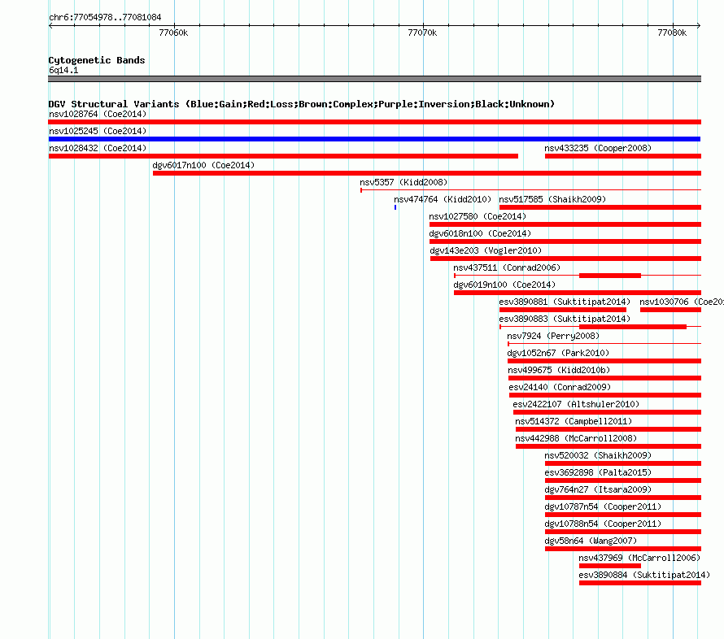Click the last esv3890884 (Suktitipat2014) label

[x=644, y=575]
